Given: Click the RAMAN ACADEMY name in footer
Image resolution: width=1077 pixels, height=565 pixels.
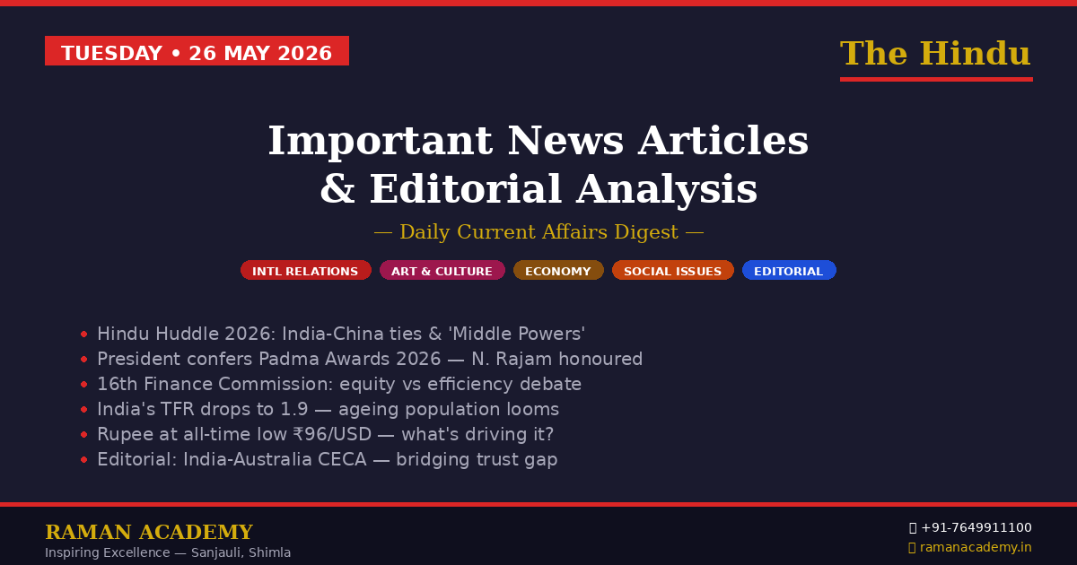Looking at the screenshot, I should (x=149, y=533).
